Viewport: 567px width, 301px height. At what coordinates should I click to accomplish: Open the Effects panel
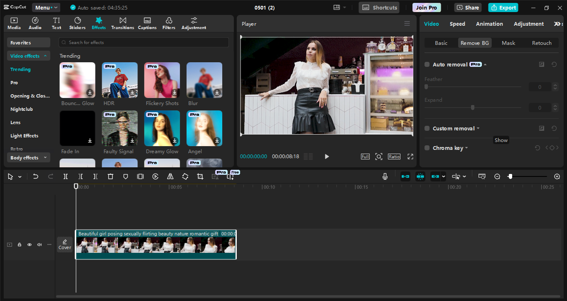[98, 23]
